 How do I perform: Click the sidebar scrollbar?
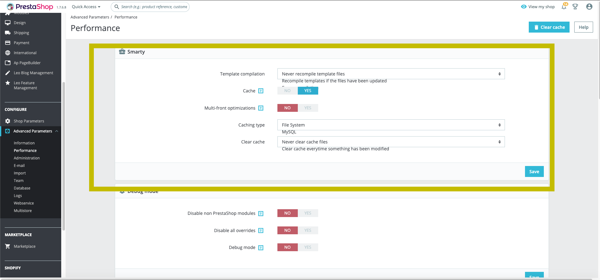click(x=64, y=156)
